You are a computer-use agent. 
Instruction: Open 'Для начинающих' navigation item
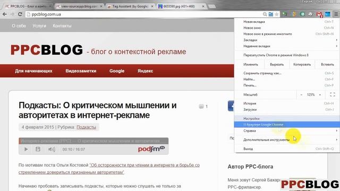[x=33, y=71]
